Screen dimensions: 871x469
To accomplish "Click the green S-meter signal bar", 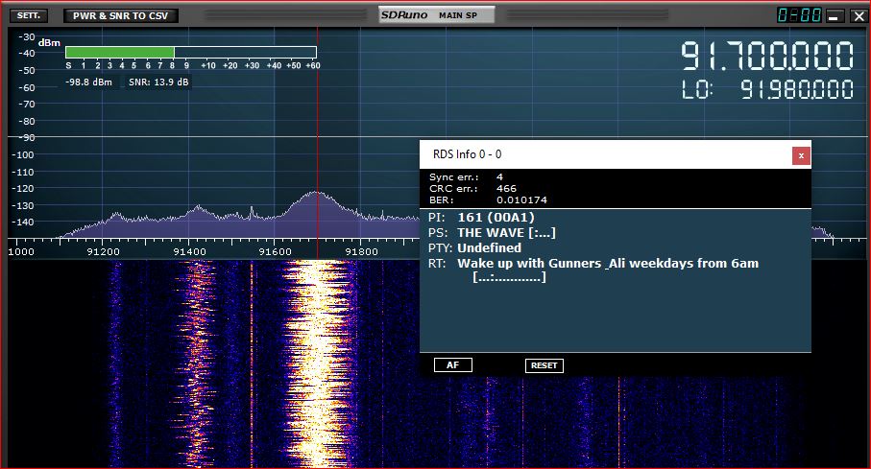I will [120, 52].
